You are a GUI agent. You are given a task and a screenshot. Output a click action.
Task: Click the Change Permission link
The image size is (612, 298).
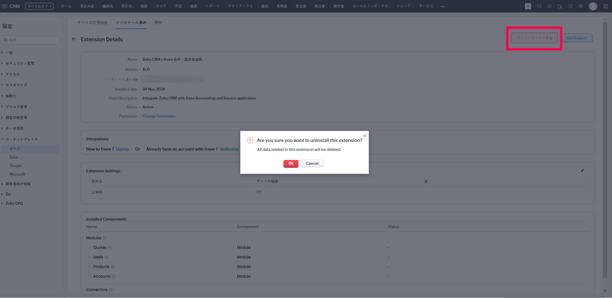tap(159, 116)
